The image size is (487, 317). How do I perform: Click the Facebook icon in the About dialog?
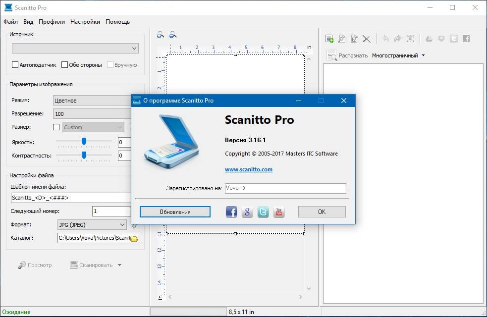(231, 212)
